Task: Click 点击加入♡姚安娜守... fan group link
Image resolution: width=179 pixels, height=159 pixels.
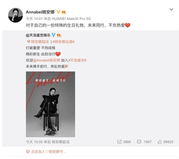Action: pos(49,151)
